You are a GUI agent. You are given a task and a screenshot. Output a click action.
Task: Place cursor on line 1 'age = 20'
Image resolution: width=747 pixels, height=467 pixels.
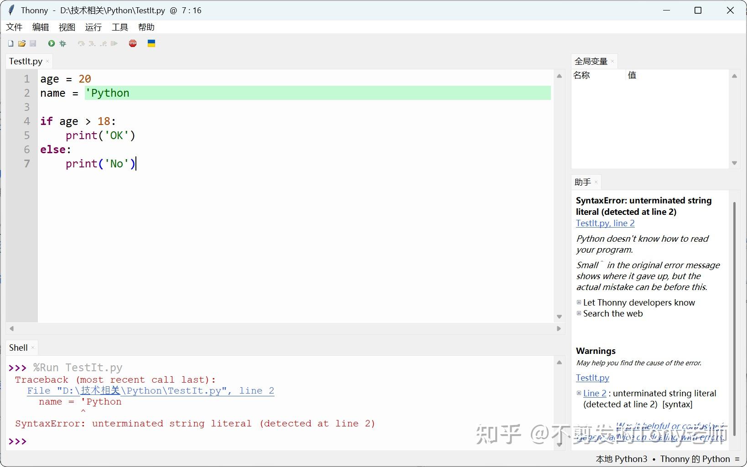click(x=66, y=79)
